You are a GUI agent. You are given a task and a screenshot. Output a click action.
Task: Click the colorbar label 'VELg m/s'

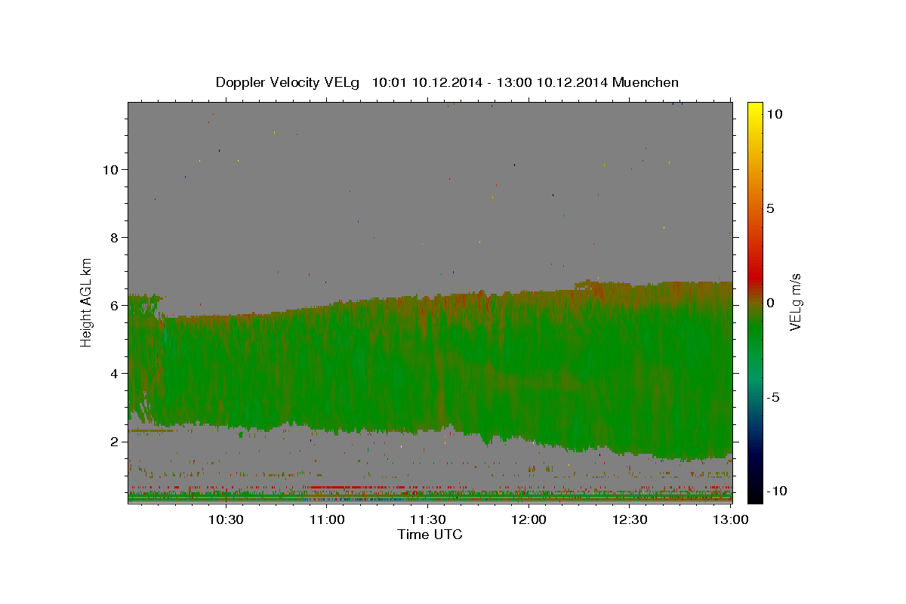[795, 302]
